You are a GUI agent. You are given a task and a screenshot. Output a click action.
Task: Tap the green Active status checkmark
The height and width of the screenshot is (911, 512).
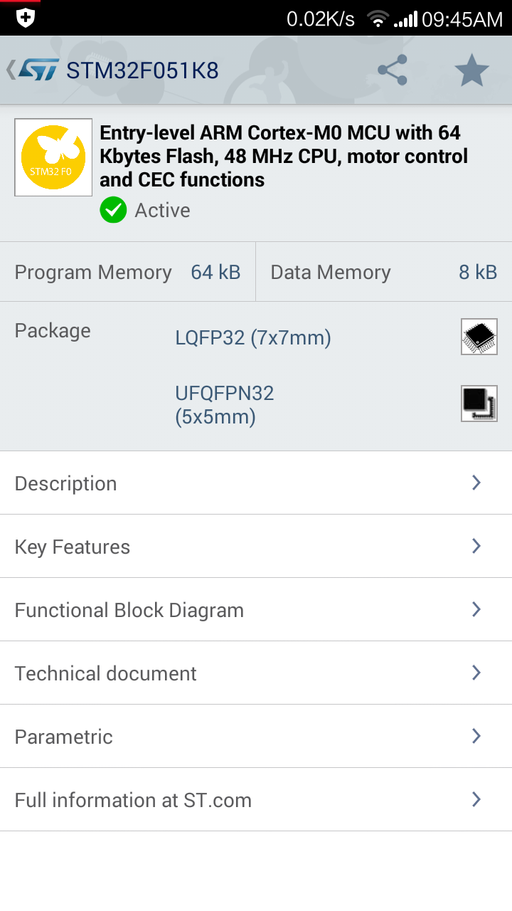(x=113, y=210)
